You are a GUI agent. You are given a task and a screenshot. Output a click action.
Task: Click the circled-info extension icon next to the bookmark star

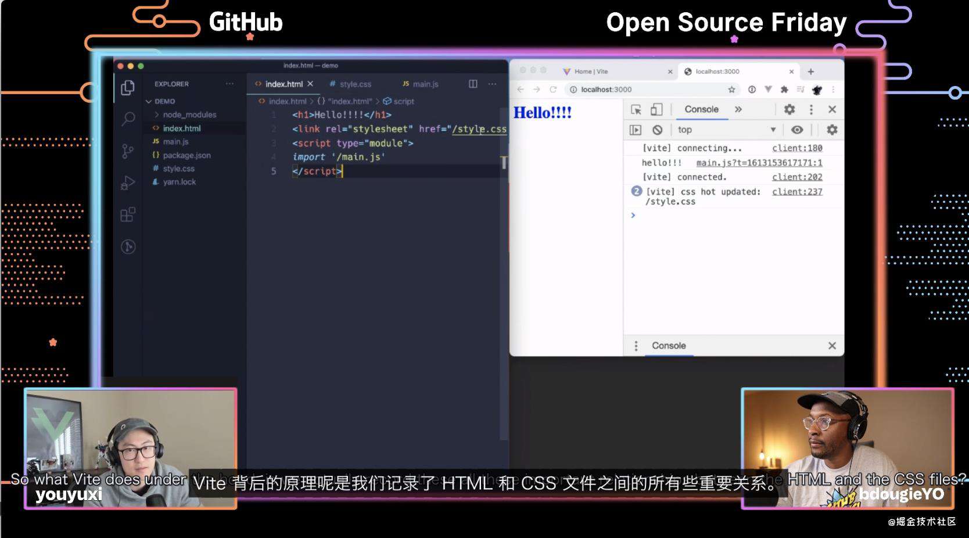pyautogui.click(x=752, y=89)
